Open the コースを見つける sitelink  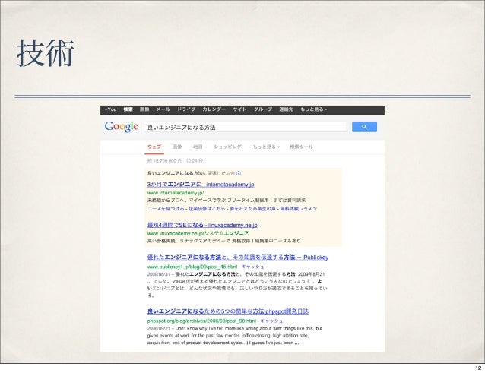click(166, 209)
